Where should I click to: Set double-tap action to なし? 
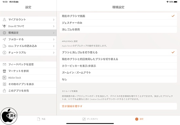click(118, 79)
